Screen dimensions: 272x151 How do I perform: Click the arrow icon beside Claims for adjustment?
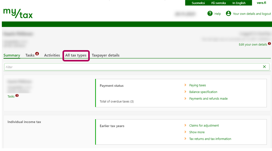click(185, 125)
